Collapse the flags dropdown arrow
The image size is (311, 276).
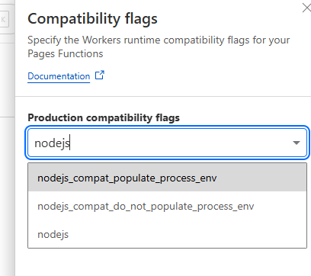(297, 143)
